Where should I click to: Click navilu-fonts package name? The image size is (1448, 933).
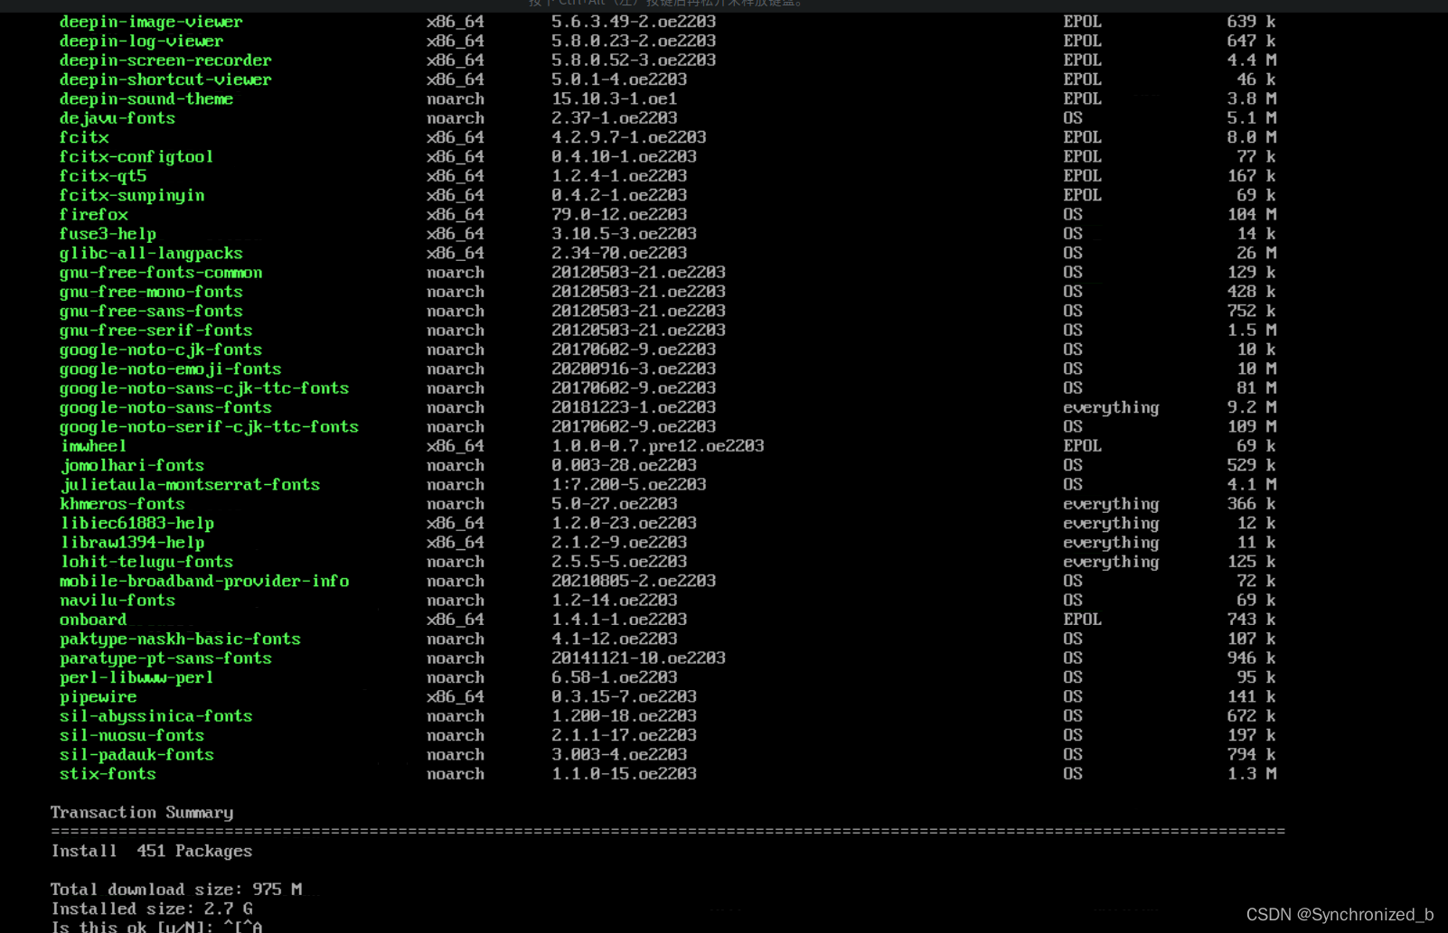(118, 601)
